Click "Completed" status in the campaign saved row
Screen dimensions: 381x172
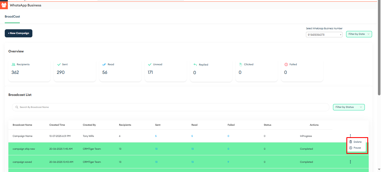pyautogui.click(x=306, y=162)
